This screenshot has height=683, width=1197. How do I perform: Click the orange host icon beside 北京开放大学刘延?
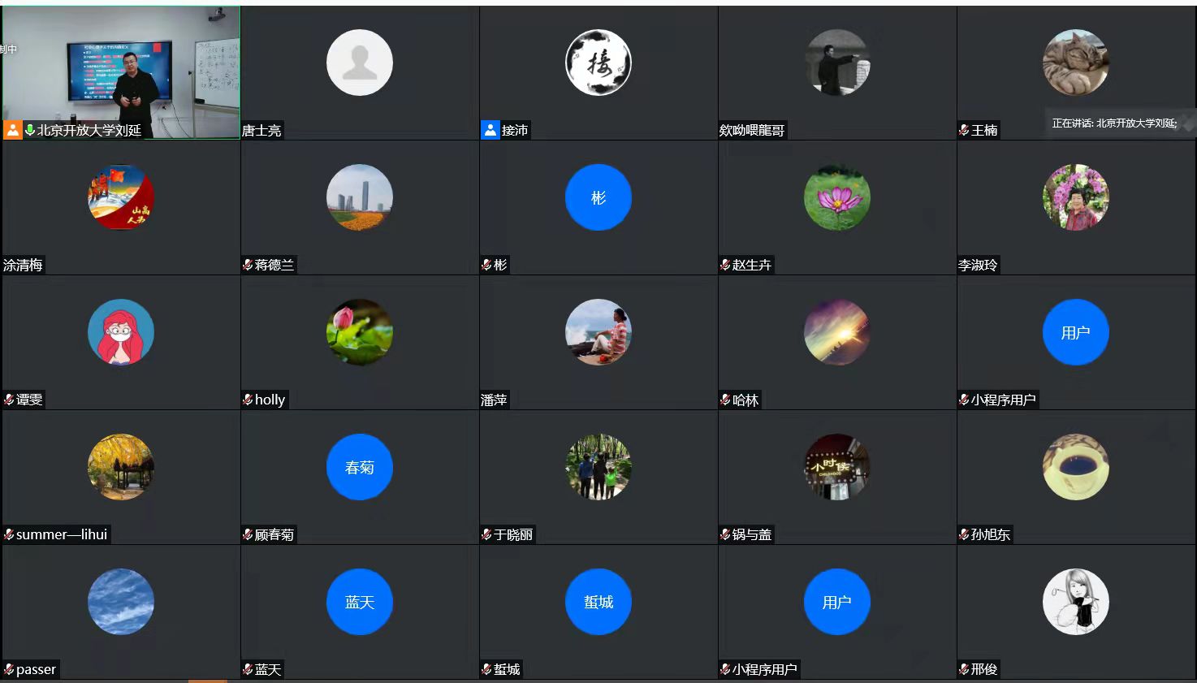12,130
